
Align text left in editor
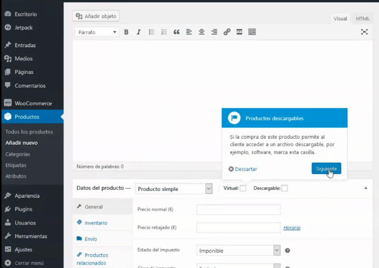click(x=189, y=32)
